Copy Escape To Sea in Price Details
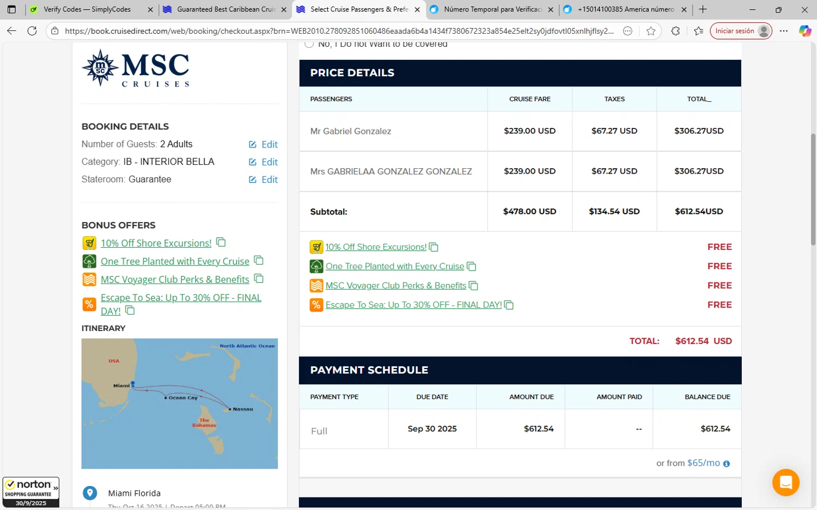 click(x=509, y=305)
